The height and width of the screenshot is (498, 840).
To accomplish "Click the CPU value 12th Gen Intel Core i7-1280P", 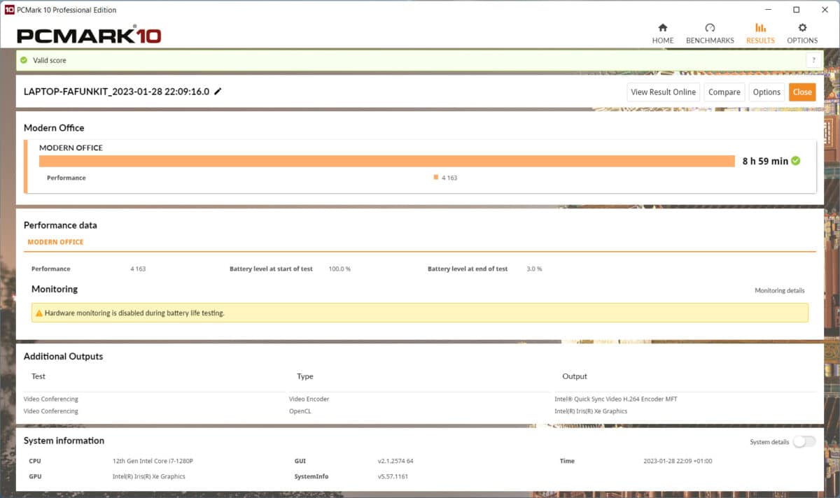I will click(x=152, y=461).
